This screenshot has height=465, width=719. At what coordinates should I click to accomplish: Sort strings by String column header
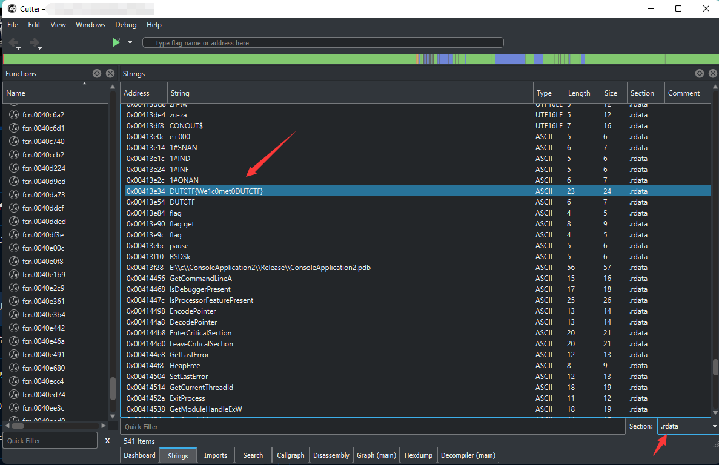click(x=350, y=93)
